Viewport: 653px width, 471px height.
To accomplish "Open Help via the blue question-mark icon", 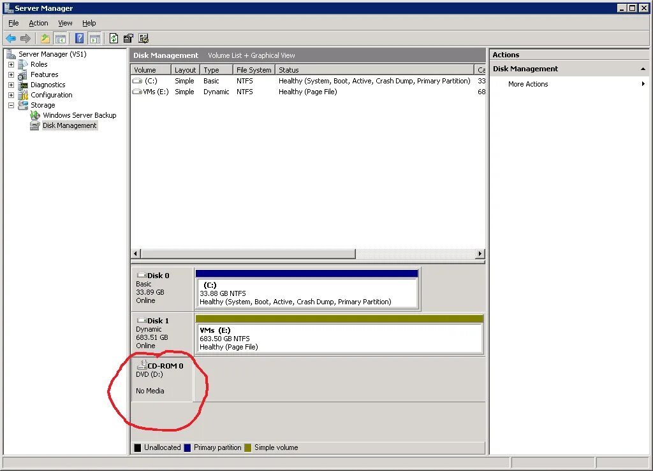I will [79, 39].
